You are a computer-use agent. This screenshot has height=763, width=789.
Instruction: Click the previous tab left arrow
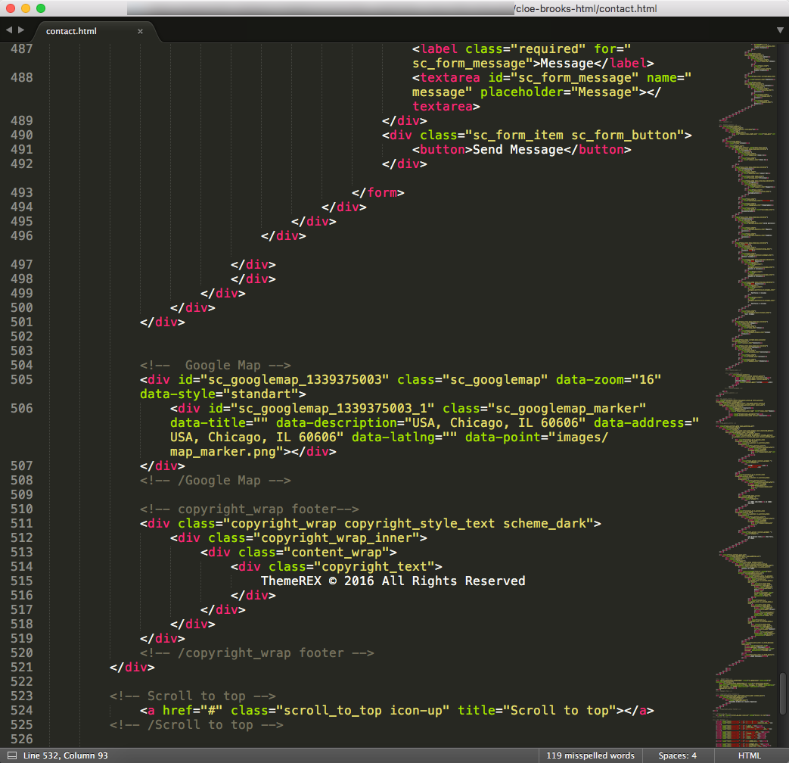pos(9,30)
